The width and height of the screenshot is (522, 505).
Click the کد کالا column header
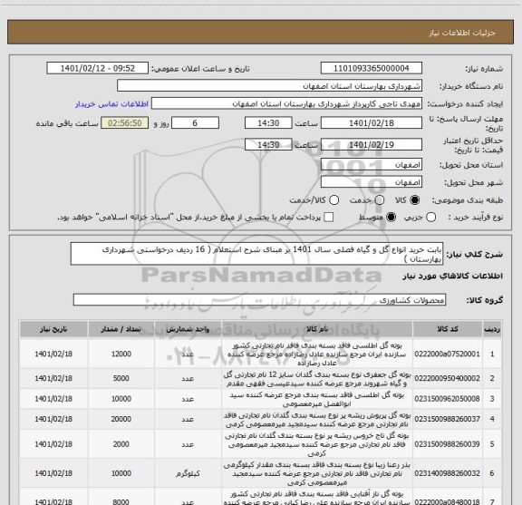point(448,329)
